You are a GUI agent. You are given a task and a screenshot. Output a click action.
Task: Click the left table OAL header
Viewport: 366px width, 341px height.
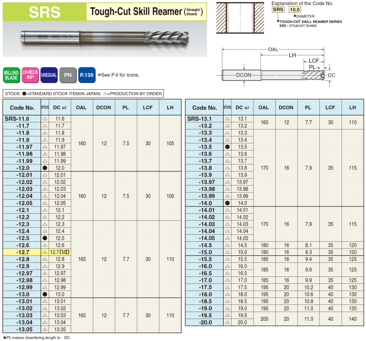[81, 108]
